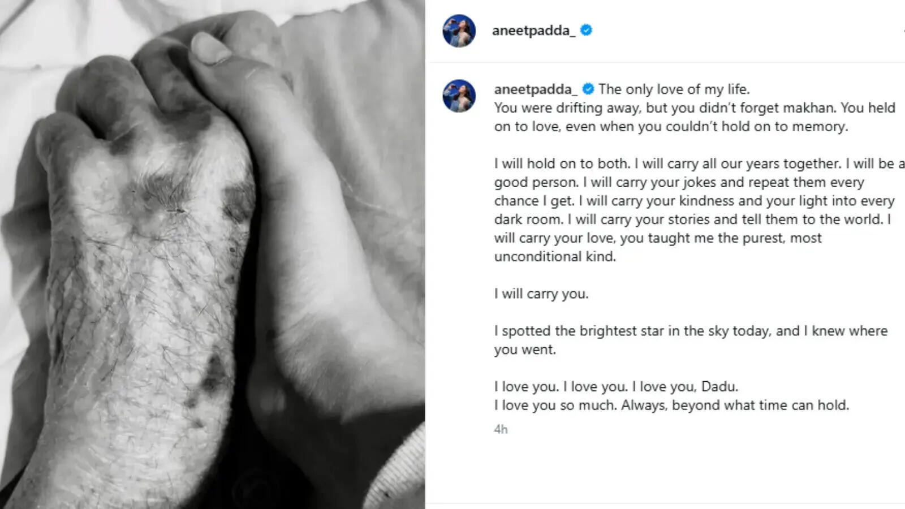Select the closing line "Always, beyond what time can hold."
The image size is (905, 509).
click(x=735, y=406)
